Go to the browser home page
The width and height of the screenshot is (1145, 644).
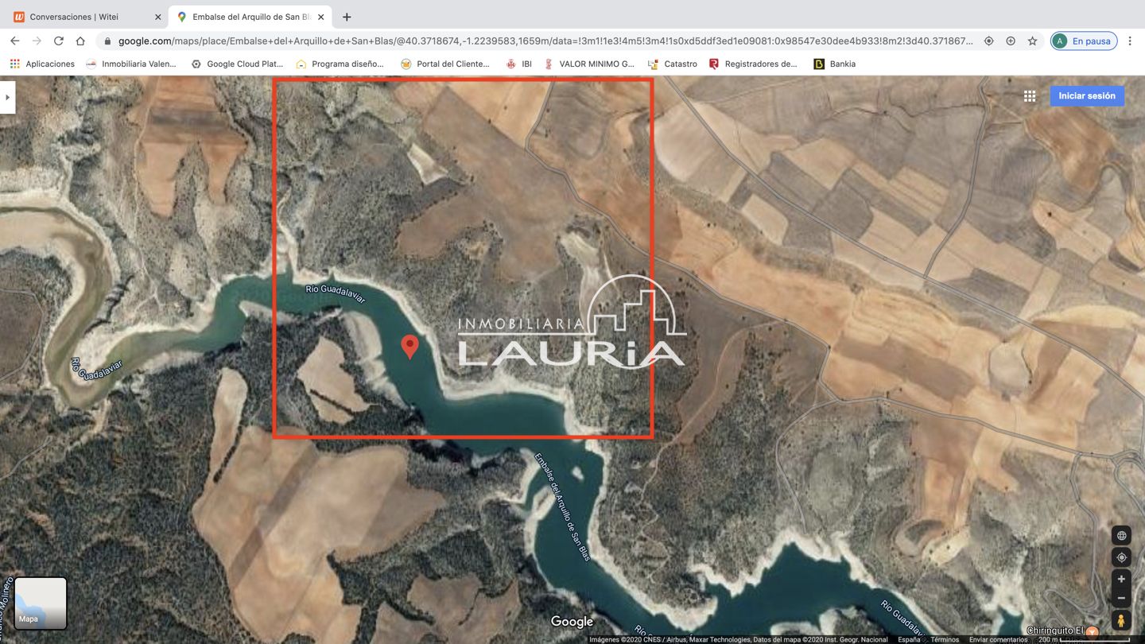[80, 41]
